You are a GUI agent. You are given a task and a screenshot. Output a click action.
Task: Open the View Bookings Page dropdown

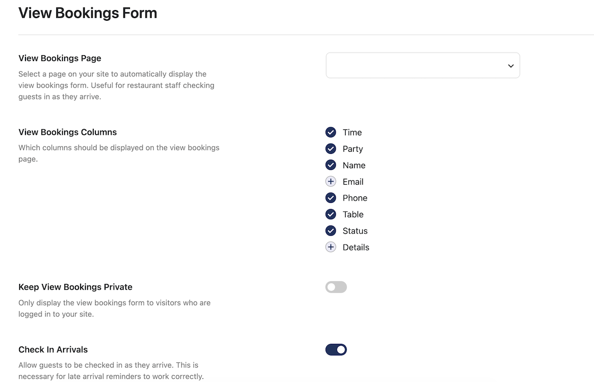423,66
